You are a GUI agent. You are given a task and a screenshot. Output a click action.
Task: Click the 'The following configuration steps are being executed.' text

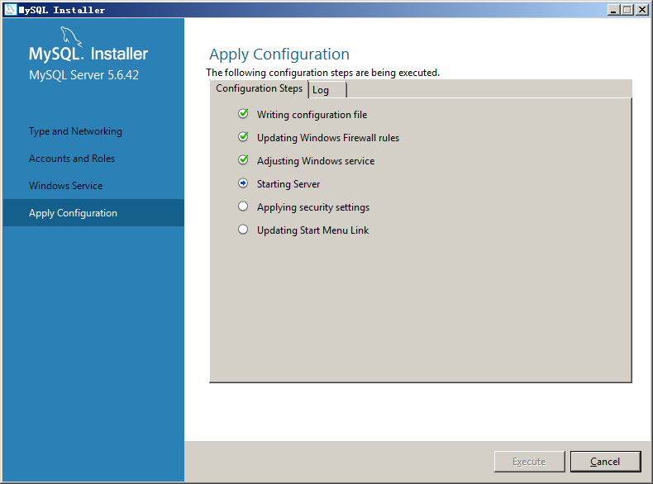click(x=322, y=73)
